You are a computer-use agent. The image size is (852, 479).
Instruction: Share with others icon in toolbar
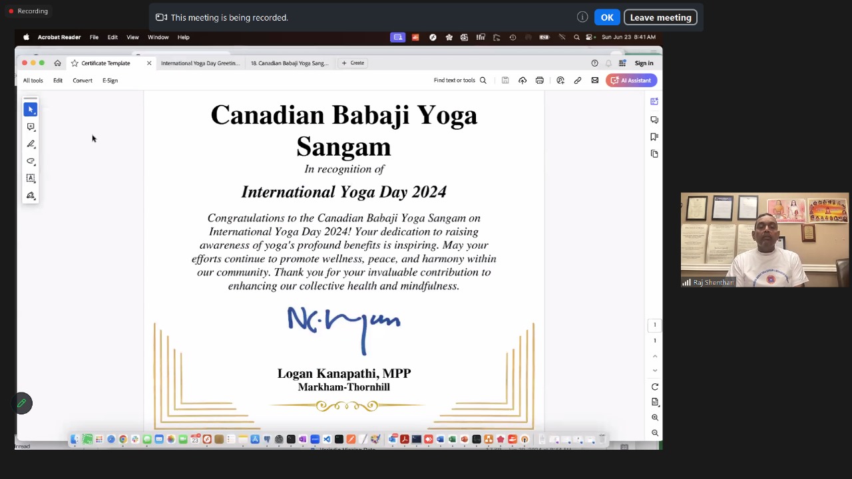click(560, 80)
